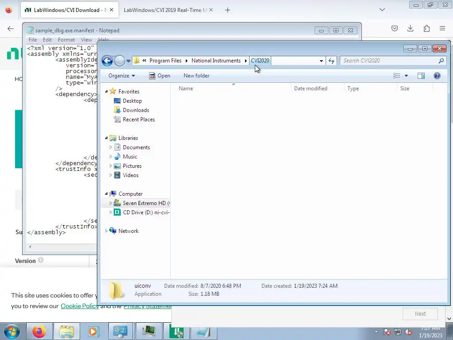Switch to LabWindows/CVI Download browser tab
Image resolution: width=453 pixels, height=340 pixels.
69,10
